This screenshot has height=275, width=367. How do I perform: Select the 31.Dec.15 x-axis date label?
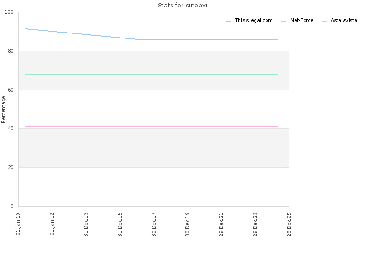tap(120, 225)
